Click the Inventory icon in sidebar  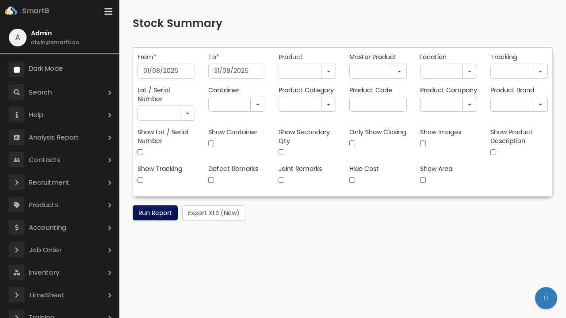pos(16,273)
